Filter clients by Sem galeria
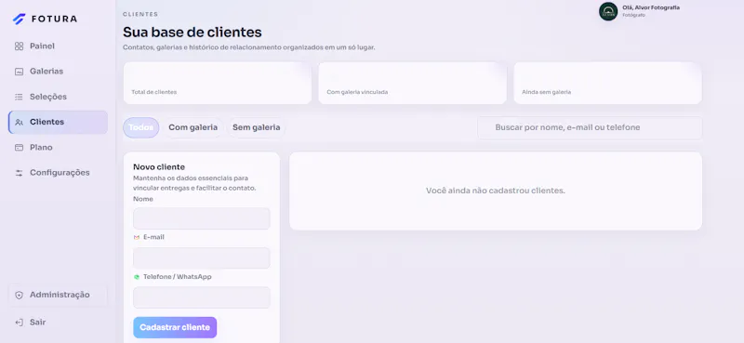 coord(257,127)
